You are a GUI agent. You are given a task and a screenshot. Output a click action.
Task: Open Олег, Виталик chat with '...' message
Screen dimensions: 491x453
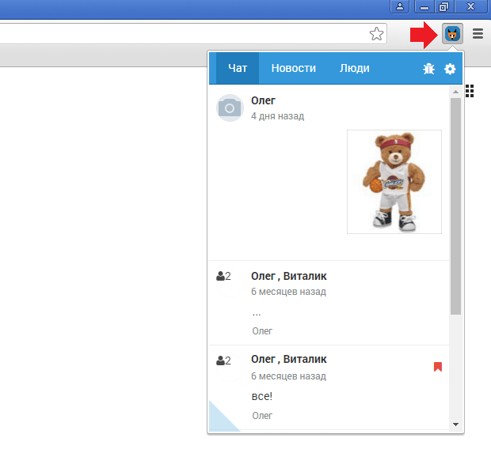[329, 303]
